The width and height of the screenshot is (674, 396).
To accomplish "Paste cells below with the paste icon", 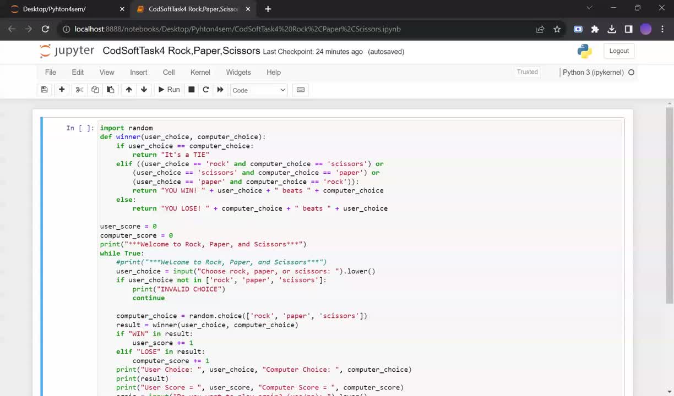I will [x=110, y=90].
